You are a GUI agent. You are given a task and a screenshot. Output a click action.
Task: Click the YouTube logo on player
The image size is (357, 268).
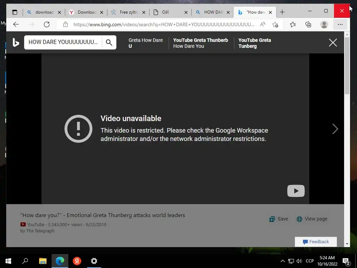296,191
